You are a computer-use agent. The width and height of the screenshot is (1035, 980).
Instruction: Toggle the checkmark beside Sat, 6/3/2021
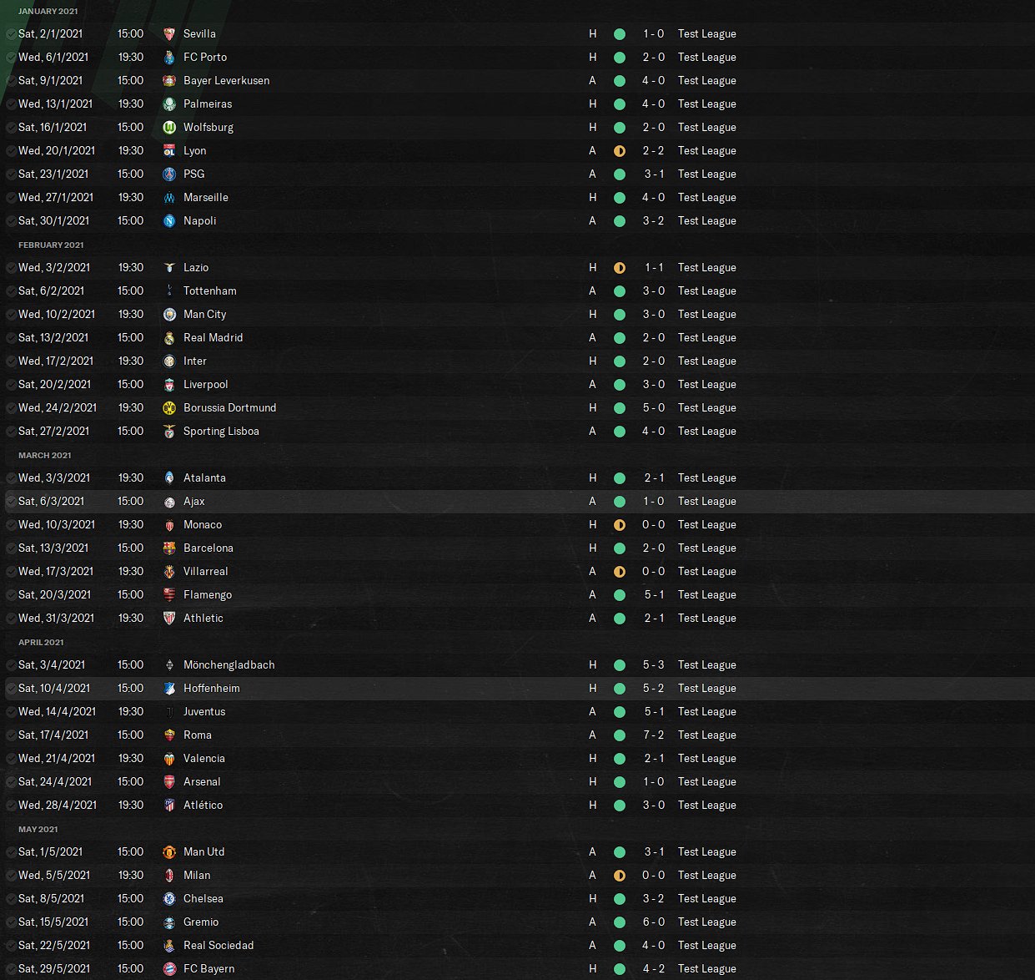(x=11, y=502)
